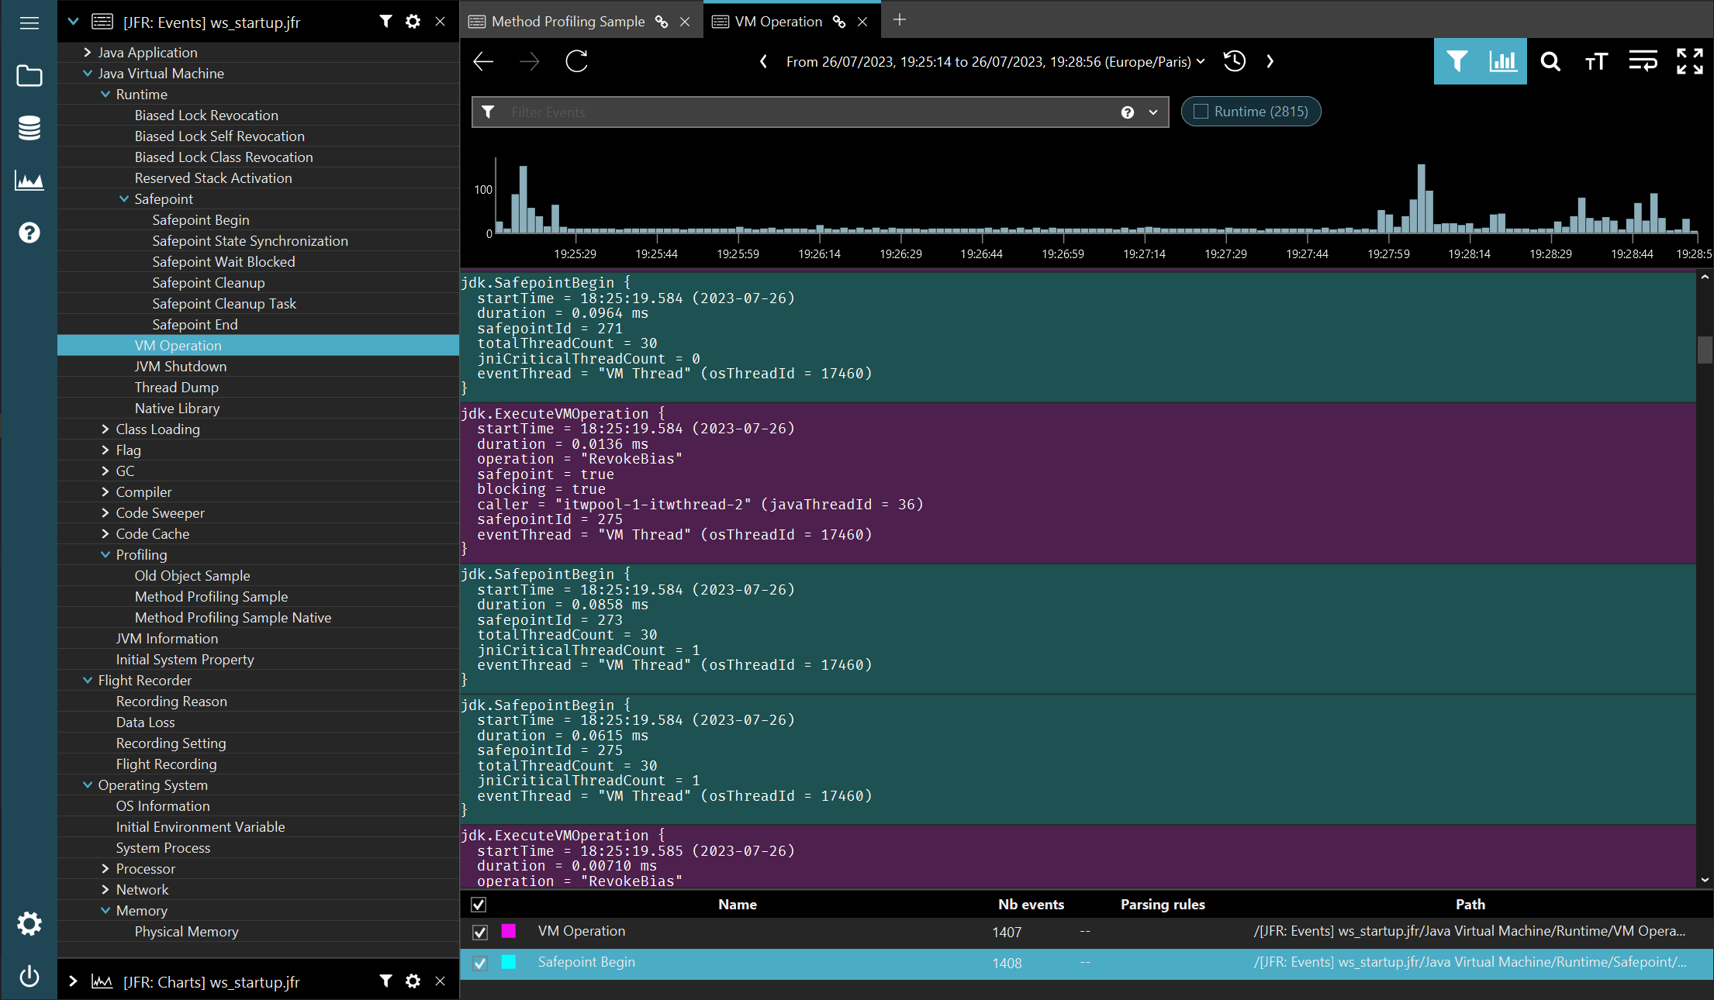
Task: Open the filter events dropdown arrow
Action: pyautogui.click(x=1153, y=112)
